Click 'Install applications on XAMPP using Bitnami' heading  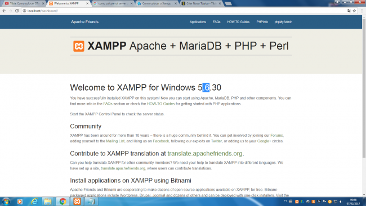(131, 181)
